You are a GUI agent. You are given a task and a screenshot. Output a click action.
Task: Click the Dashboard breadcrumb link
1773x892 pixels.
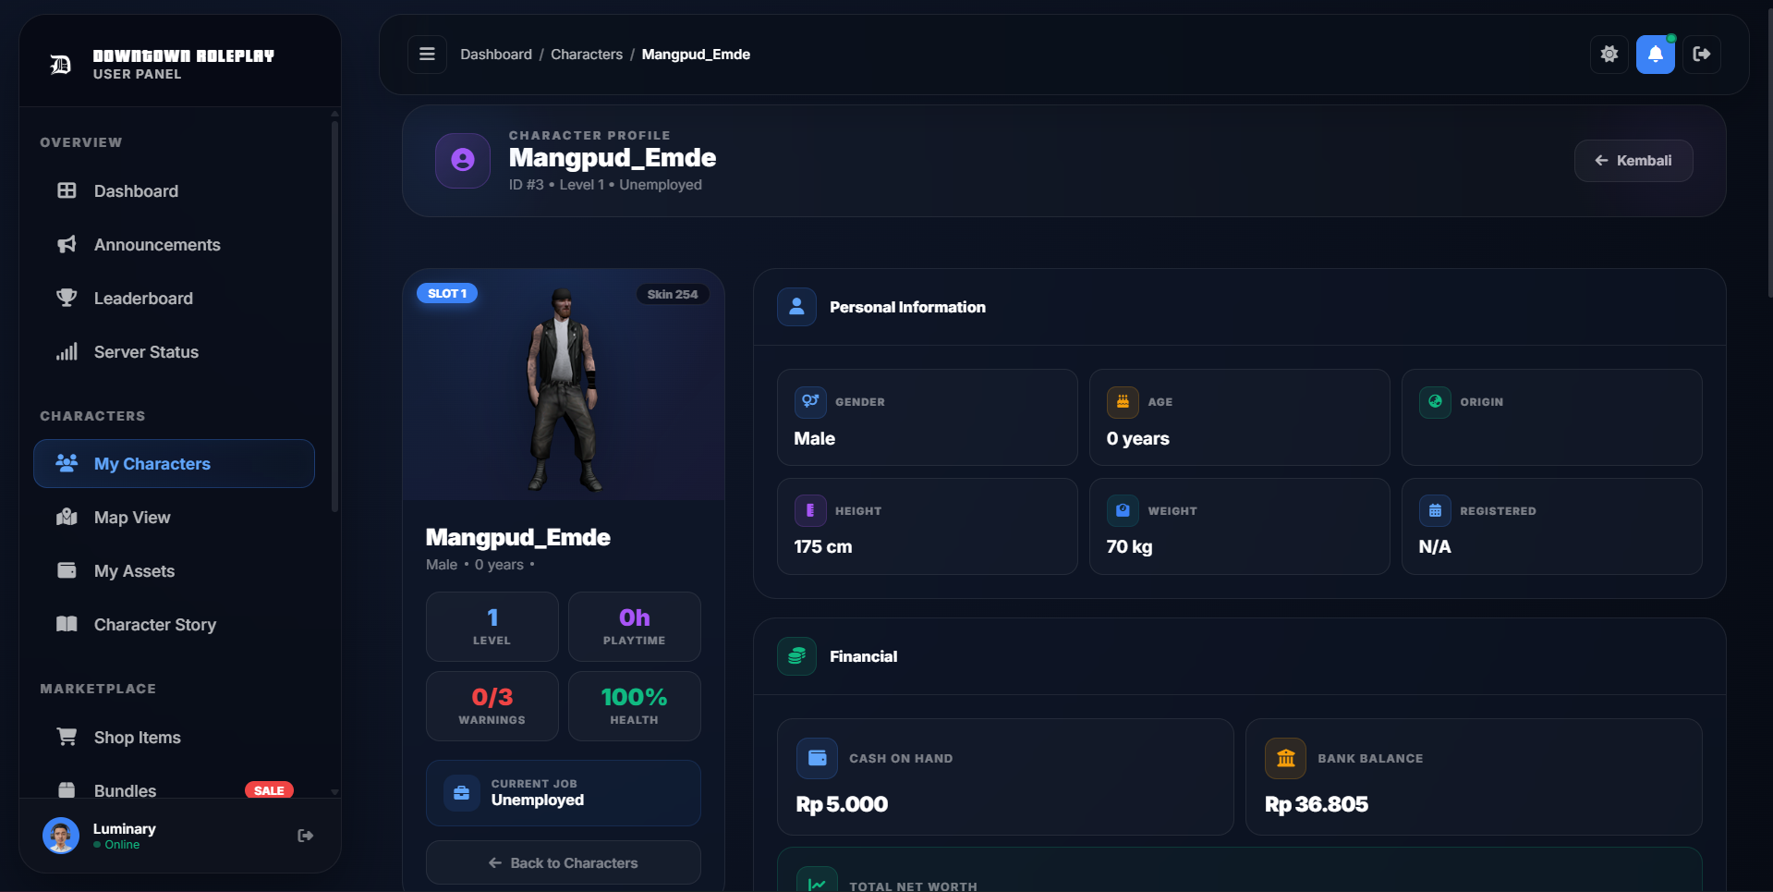(496, 55)
